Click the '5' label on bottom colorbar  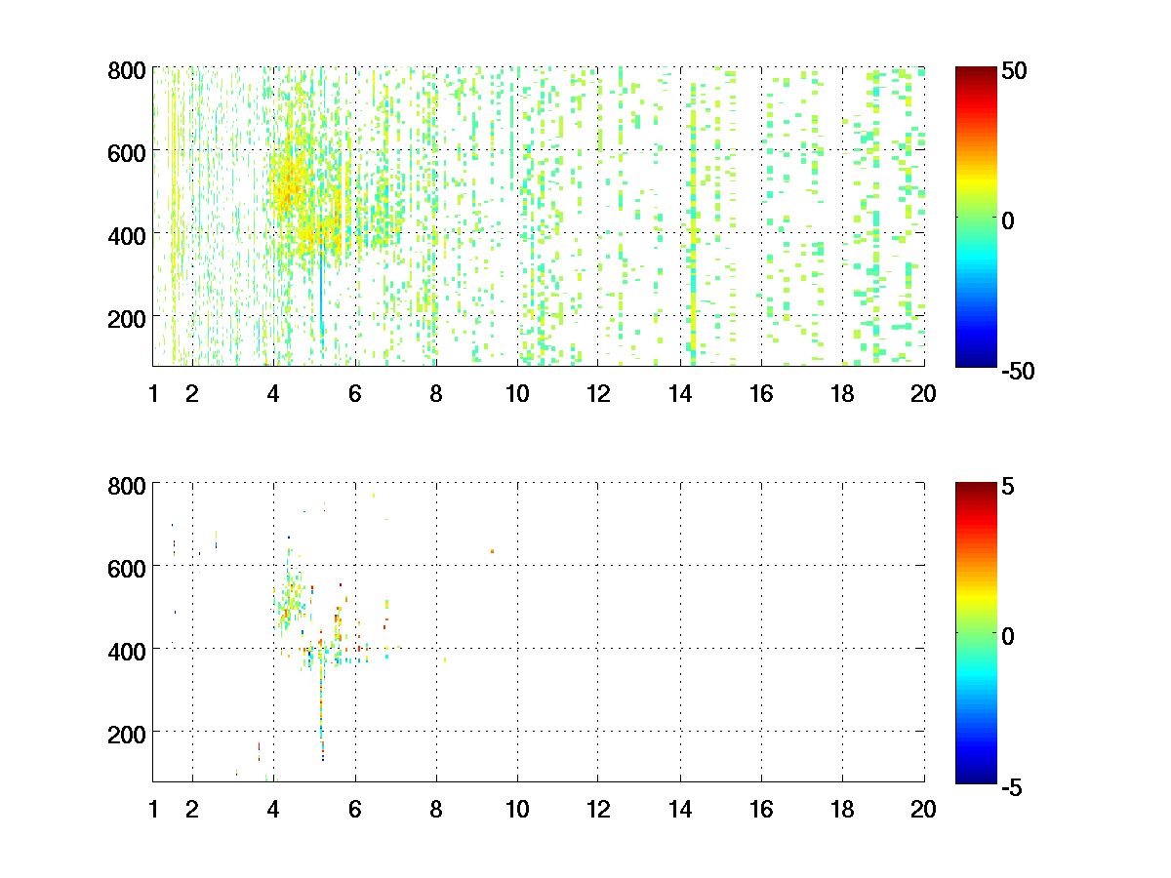pyautogui.click(x=1008, y=486)
